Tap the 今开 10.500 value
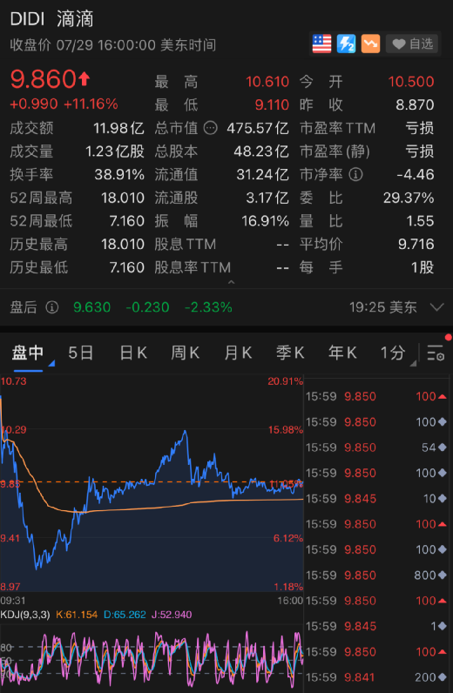The width and height of the screenshot is (453, 693). click(x=411, y=82)
